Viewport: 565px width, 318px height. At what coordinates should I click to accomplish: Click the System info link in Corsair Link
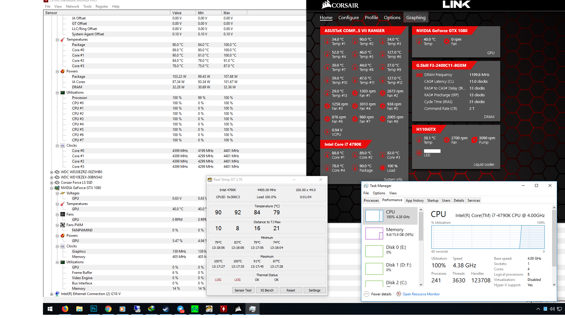pos(393,179)
